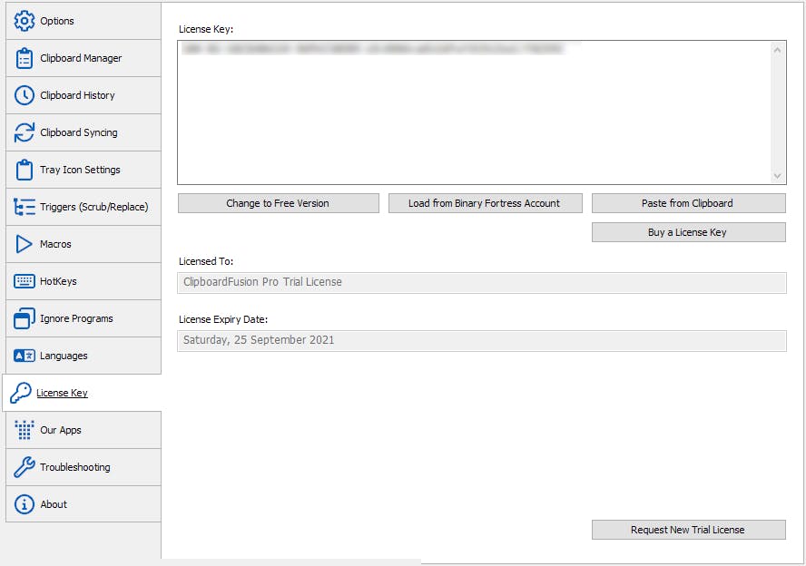806x566 pixels.
Task: Click the Our Apps grid icon
Action: (25, 430)
